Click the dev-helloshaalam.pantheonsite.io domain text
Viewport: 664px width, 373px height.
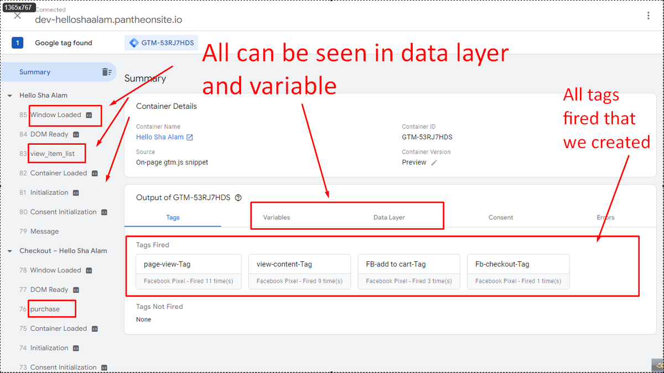108,19
